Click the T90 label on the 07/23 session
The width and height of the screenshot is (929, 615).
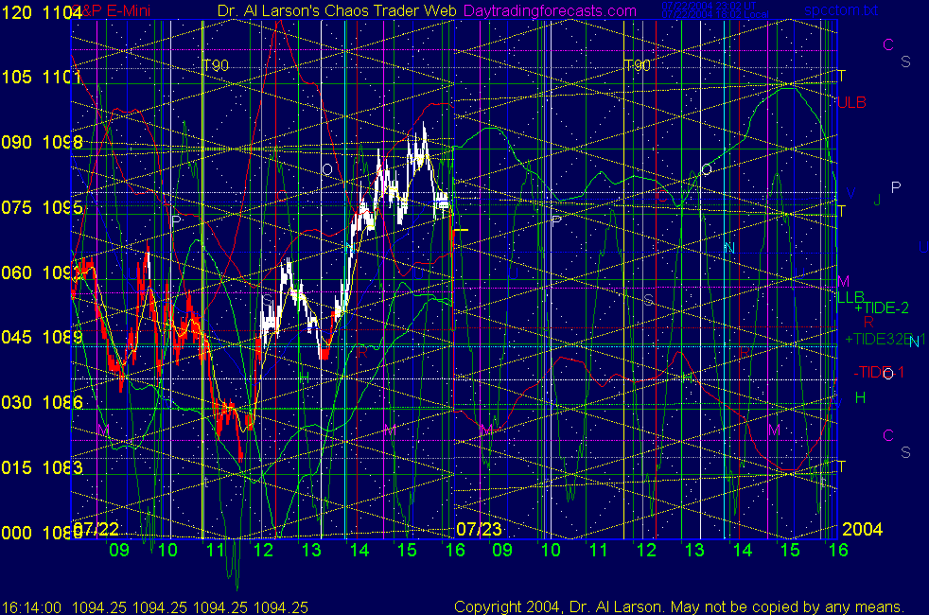[638, 66]
